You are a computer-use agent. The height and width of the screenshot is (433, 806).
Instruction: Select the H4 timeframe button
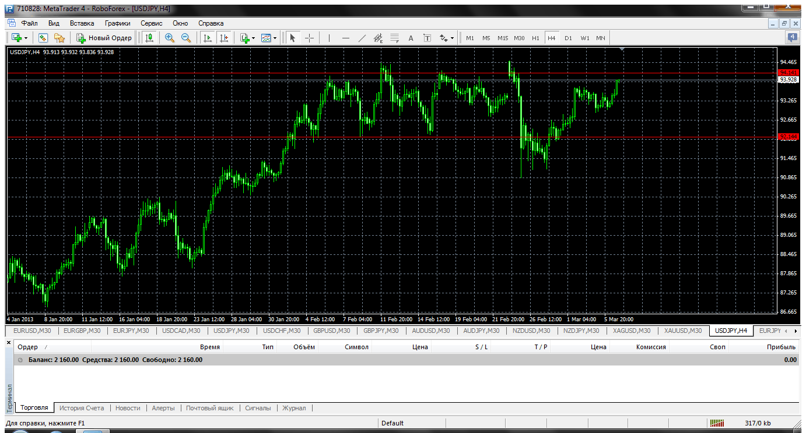click(552, 38)
